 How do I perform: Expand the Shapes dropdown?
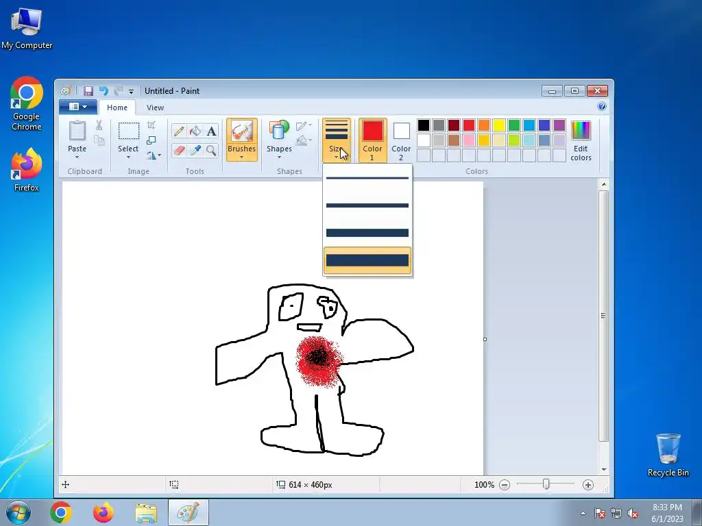(279, 157)
